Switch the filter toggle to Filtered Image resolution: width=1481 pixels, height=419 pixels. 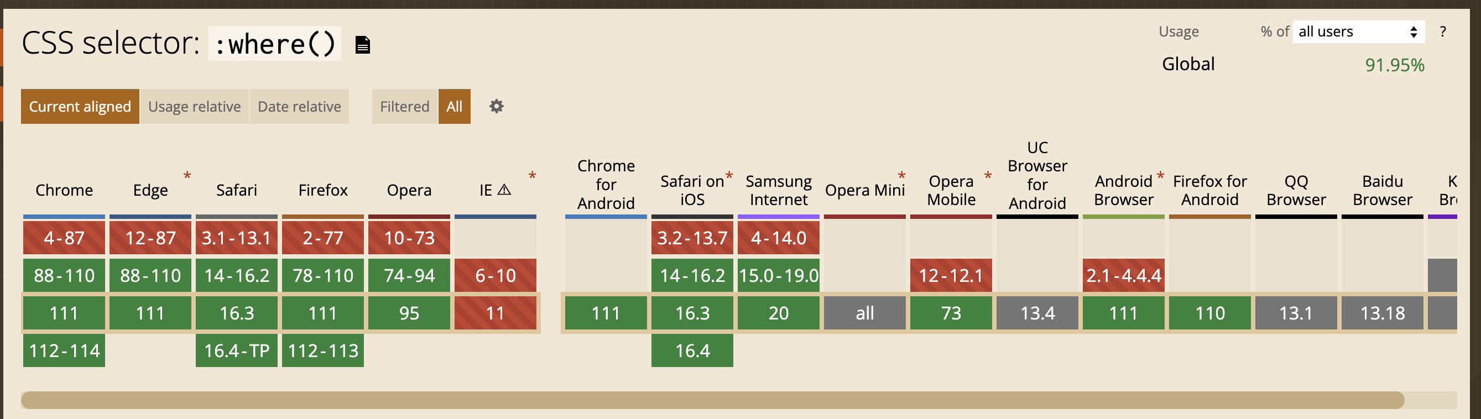pyautogui.click(x=404, y=106)
